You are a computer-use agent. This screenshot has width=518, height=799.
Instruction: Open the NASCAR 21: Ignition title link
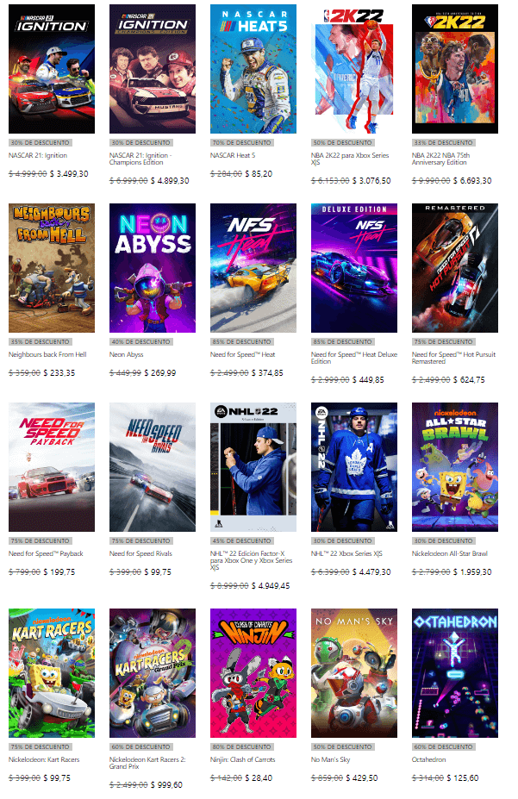tap(38, 155)
